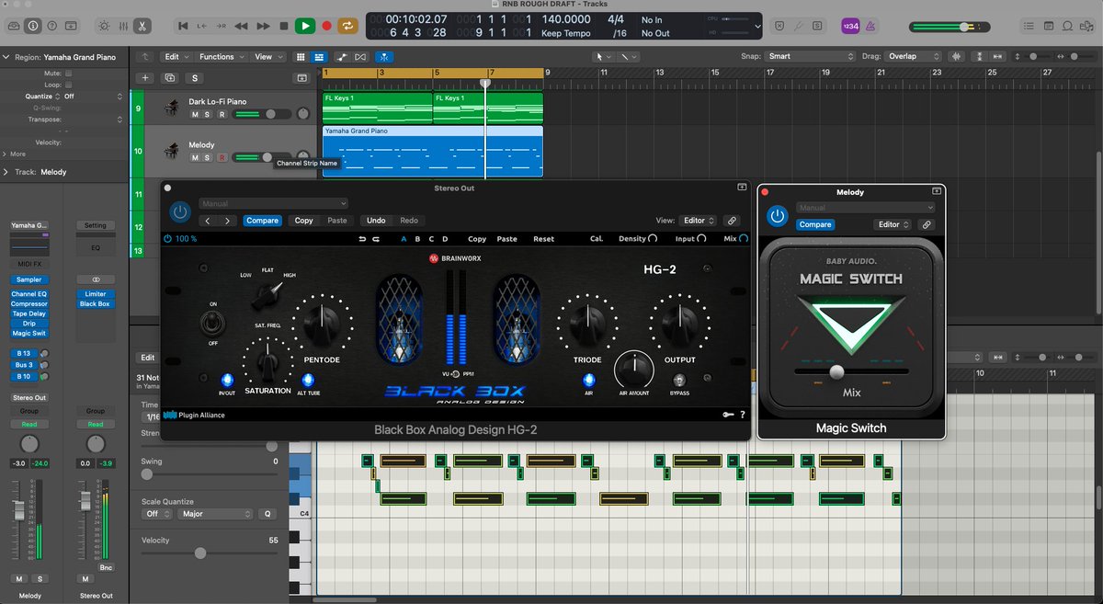The image size is (1103, 604).
Task: Toggle the Editors scissors icon
Action: click(x=142, y=26)
